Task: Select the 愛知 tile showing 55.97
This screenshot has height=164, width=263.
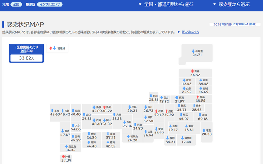Action: (159, 131)
